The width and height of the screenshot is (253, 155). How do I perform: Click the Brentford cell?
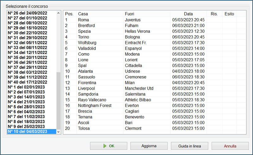tap(100, 26)
